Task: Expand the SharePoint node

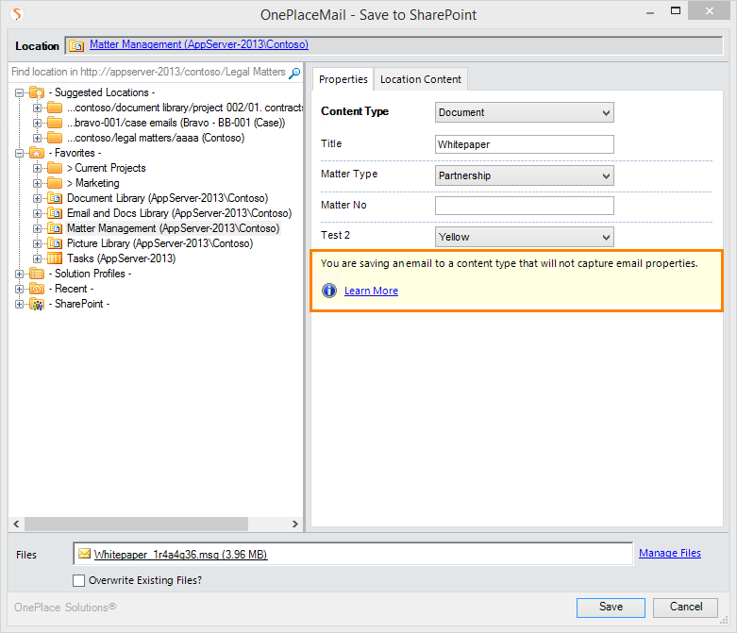Action: click(19, 304)
